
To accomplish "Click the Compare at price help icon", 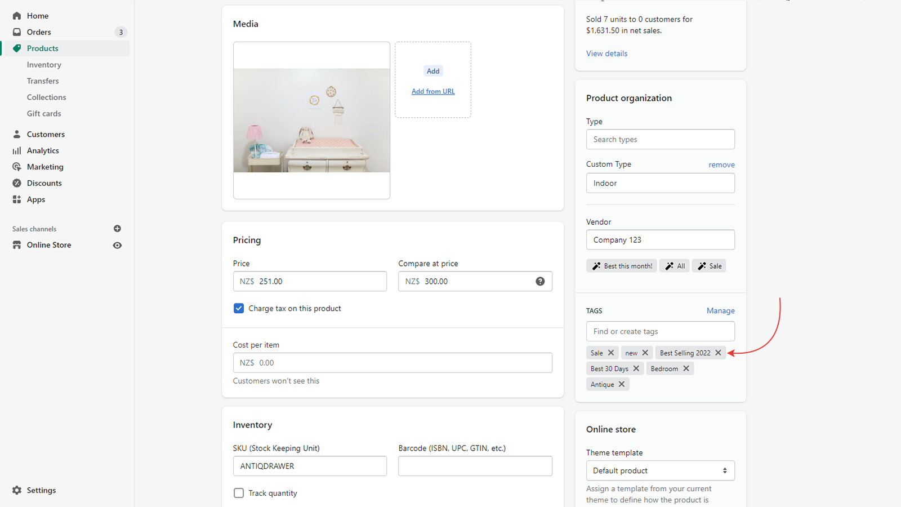I will [x=540, y=281].
